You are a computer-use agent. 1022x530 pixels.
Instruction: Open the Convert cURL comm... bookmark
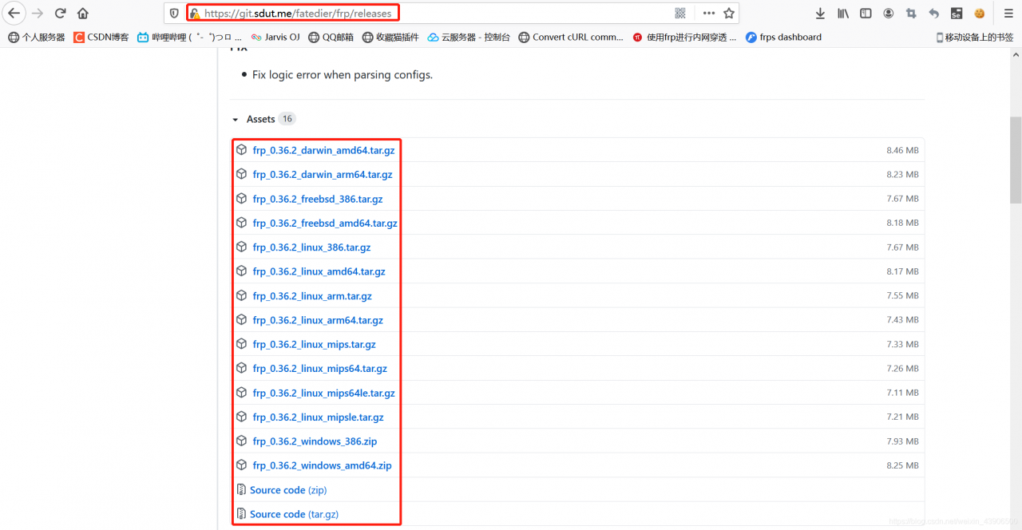click(571, 37)
